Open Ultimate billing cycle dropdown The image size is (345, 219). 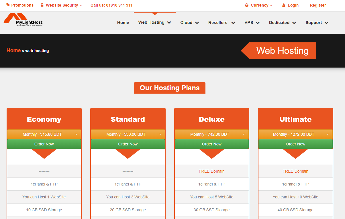295,134
